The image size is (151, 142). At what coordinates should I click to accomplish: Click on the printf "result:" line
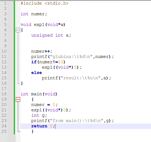click(x=77, y=78)
